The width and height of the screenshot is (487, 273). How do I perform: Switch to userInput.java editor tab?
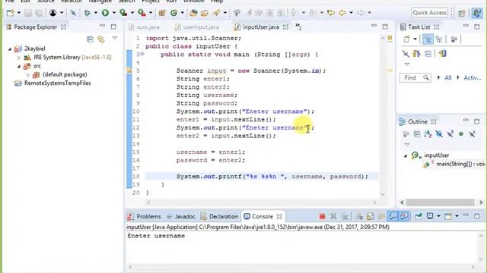point(197,27)
